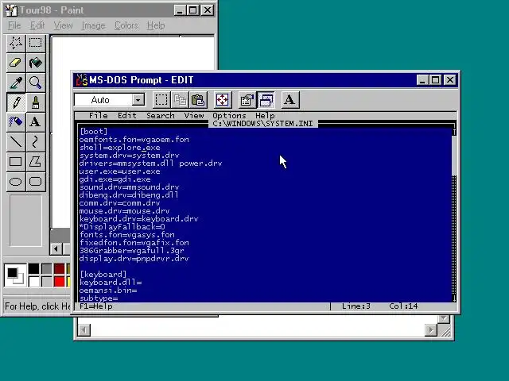Image resolution: width=509 pixels, height=381 pixels.
Task: Select the Line tool in Paint
Action: 16,142
